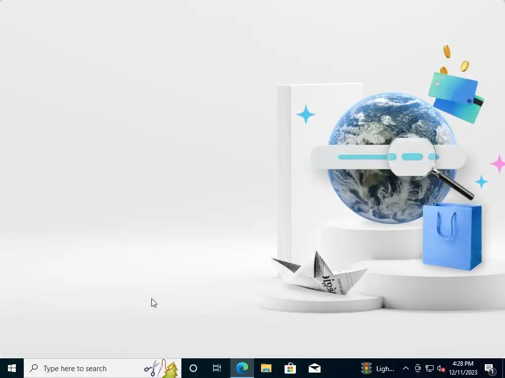Open Cortana from the taskbar circle icon
This screenshot has width=505, height=378.
click(x=193, y=368)
